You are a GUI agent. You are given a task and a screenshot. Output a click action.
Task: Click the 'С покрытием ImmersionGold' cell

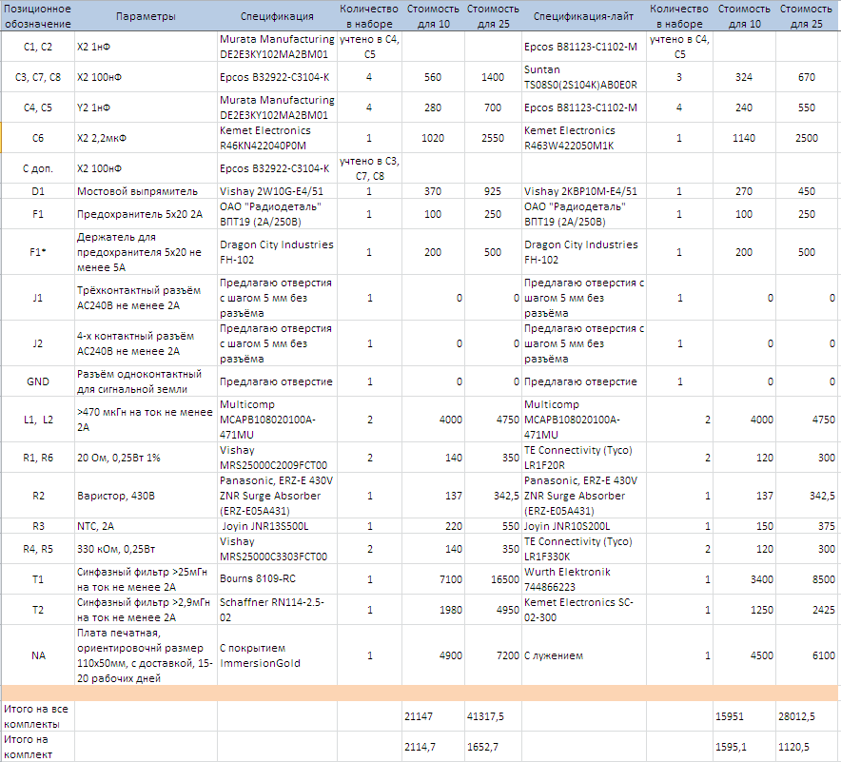(x=276, y=655)
